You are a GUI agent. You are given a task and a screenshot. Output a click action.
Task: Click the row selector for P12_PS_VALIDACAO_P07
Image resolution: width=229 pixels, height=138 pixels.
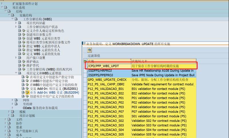click(85, 112)
